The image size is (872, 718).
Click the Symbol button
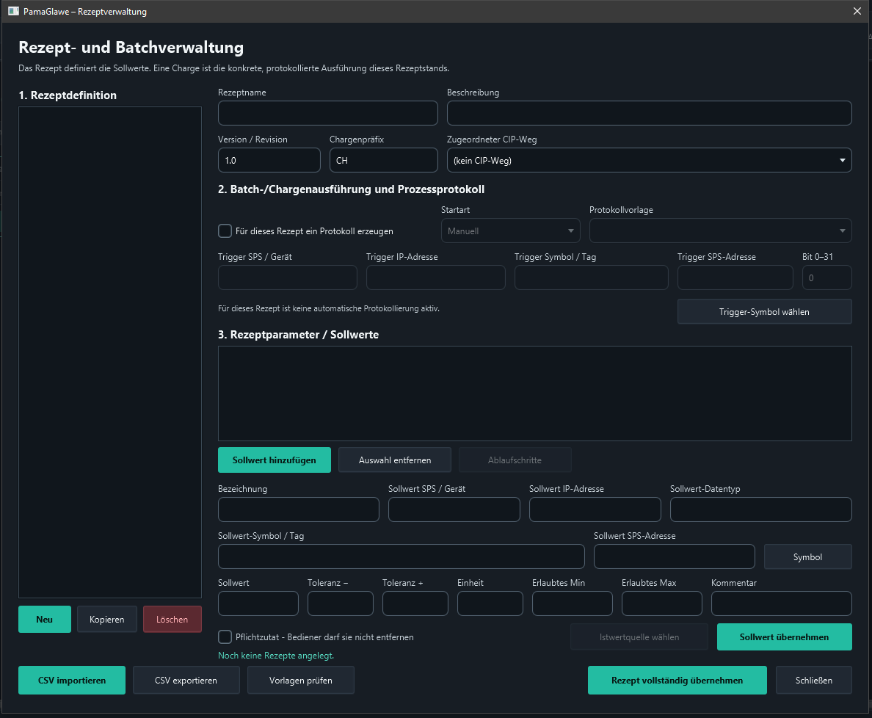pyautogui.click(x=807, y=556)
